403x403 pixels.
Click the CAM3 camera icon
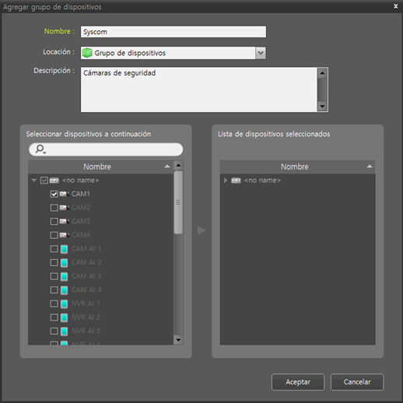(x=64, y=221)
